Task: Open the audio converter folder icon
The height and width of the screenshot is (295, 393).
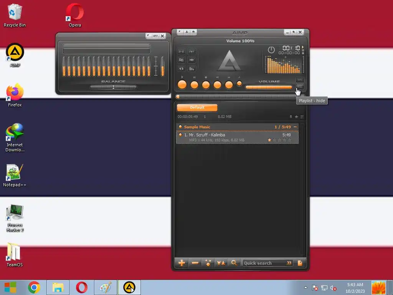Action: click(x=181, y=60)
